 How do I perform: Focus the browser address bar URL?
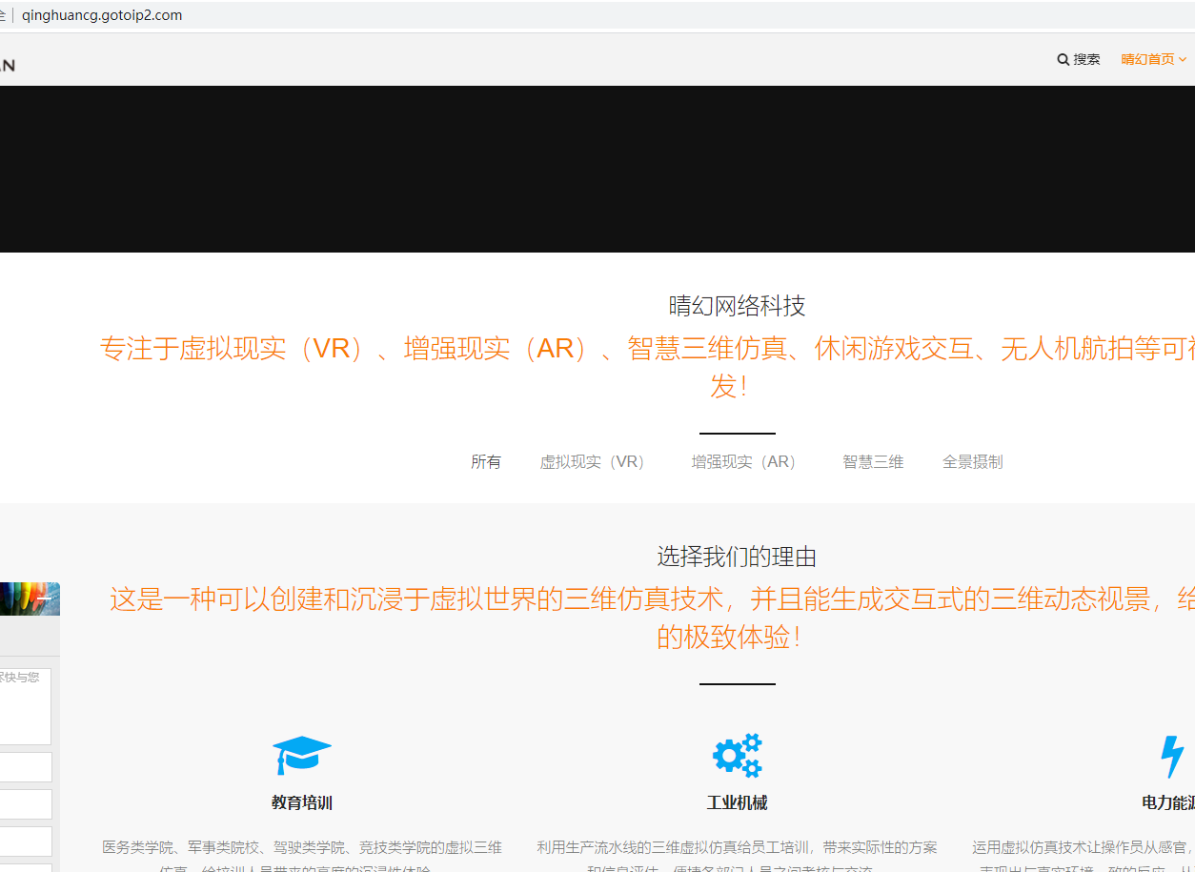102,15
